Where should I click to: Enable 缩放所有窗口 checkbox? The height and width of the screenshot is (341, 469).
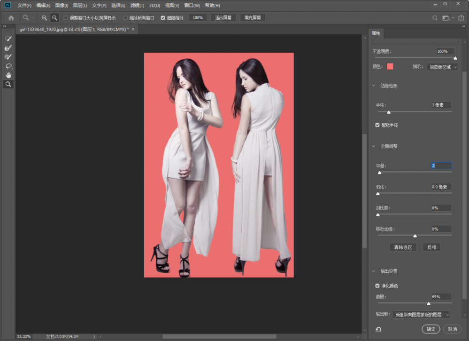(125, 18)
